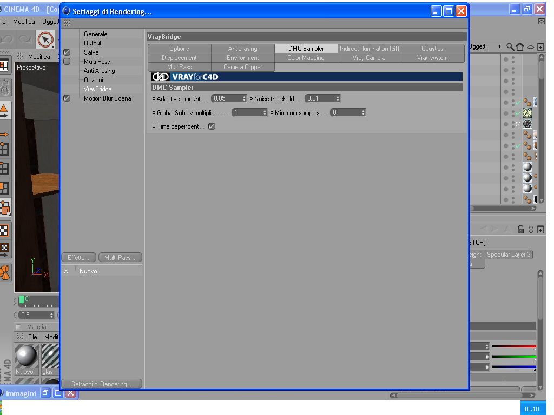Image resolution: width=554 pixels, height=415 pixels.
Task: Expand the Oggetti menu arrow
Action: (x=499, y=46)
